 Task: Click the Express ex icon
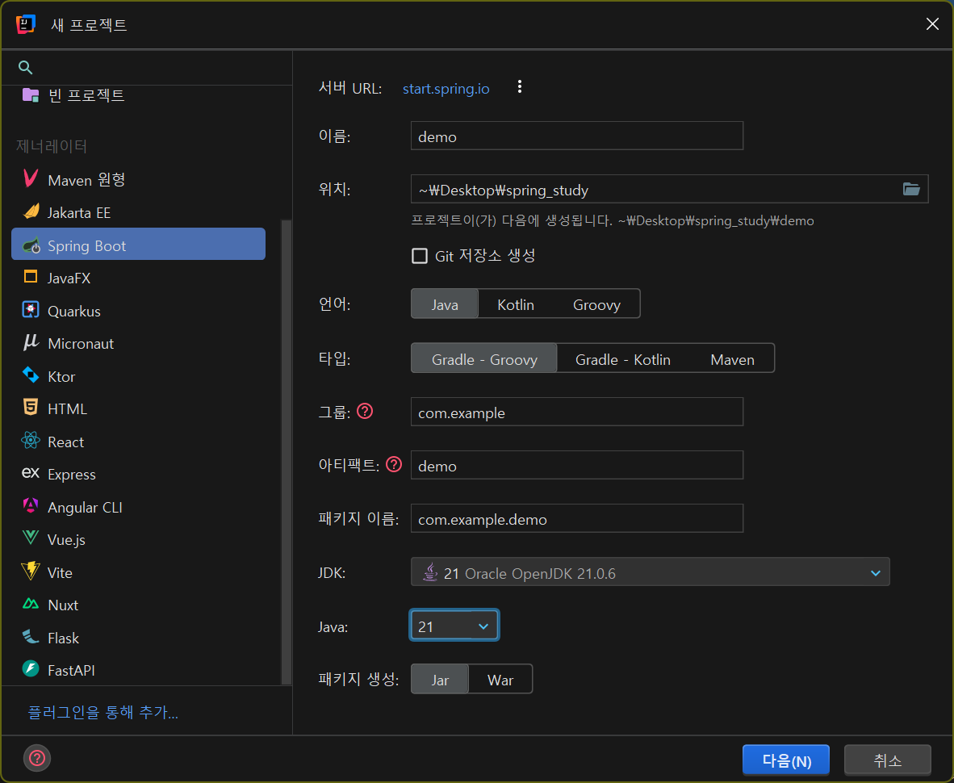pyautogui.click(x=31, y=473)
